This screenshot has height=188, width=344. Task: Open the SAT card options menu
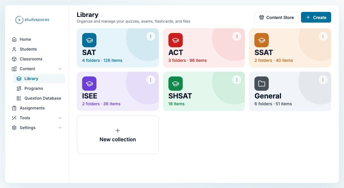coord(151,37)
